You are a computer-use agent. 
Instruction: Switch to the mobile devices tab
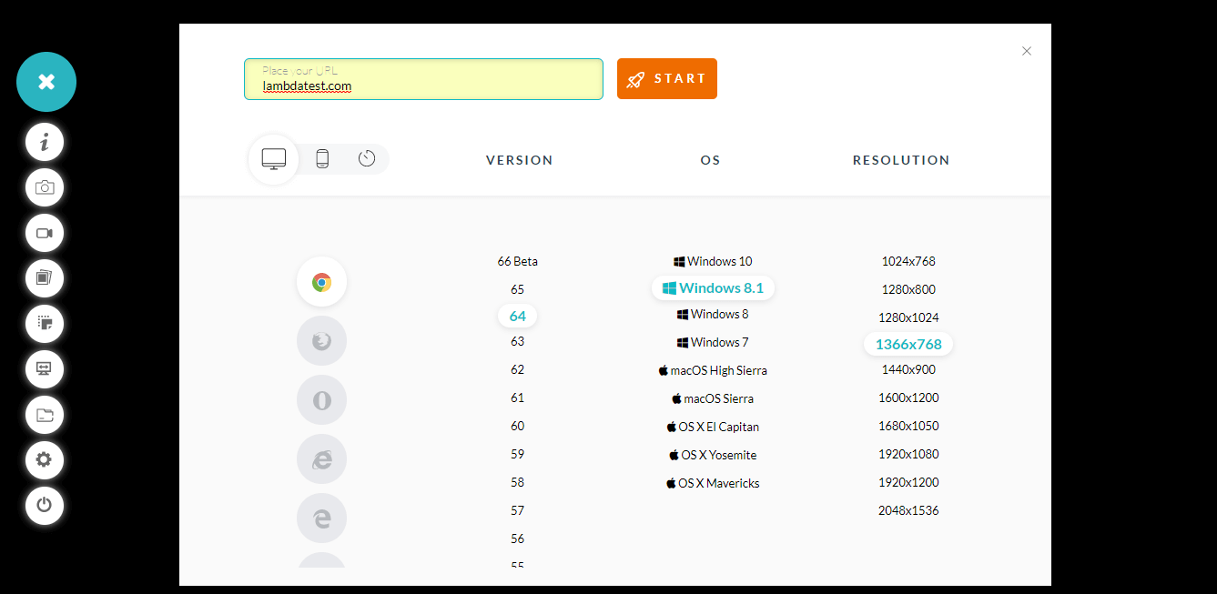point(320,158)
